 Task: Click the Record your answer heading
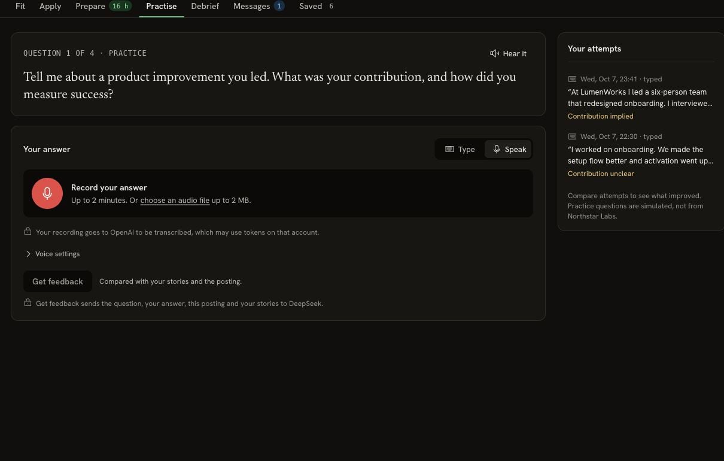coord(109,187)
